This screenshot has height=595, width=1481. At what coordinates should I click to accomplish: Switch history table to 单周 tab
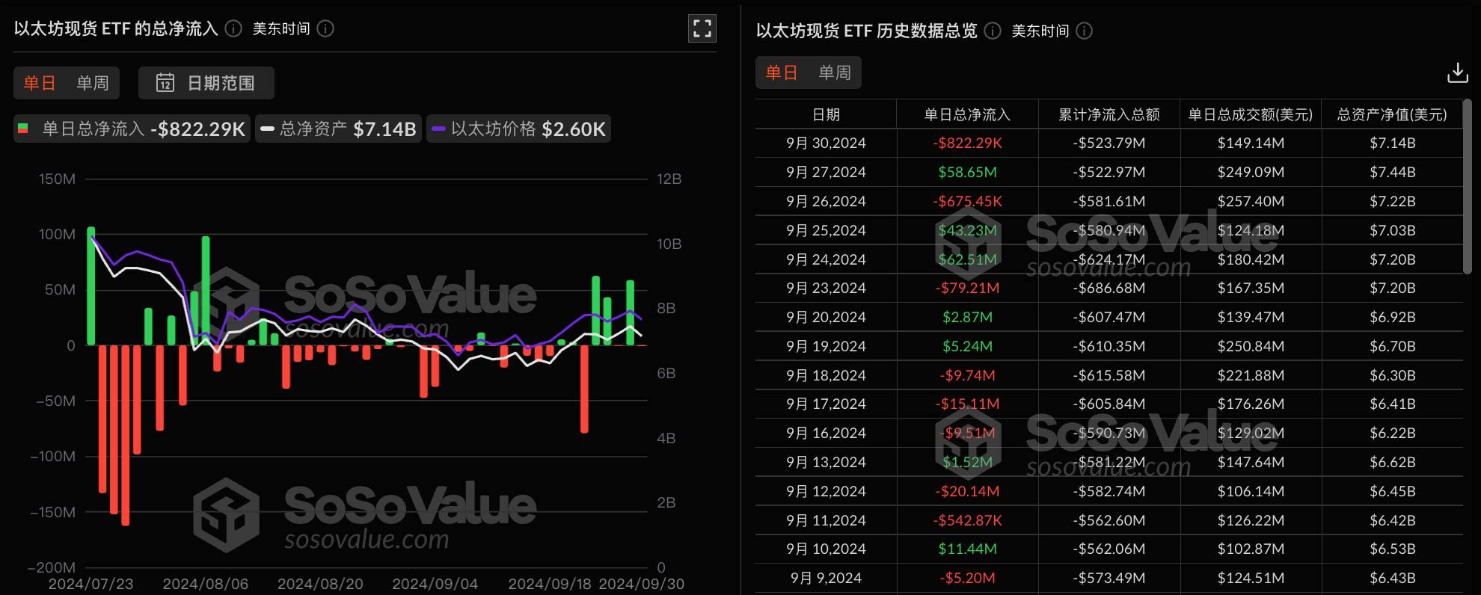(x=835, y=73)
